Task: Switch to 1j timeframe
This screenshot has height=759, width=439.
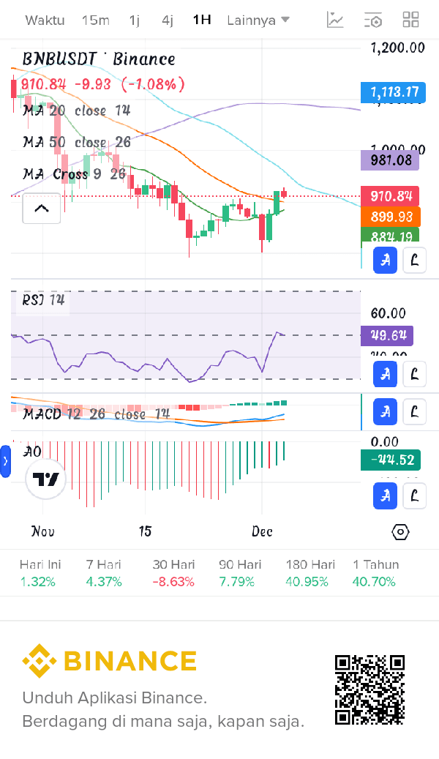Action: (x=135, y=20)
